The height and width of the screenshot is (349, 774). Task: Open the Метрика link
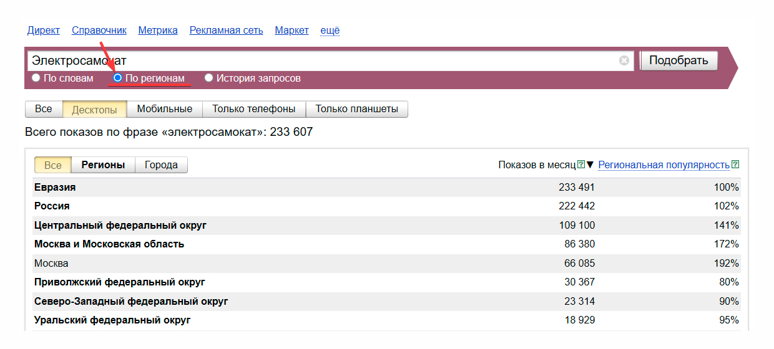click(x=158, y=30)
